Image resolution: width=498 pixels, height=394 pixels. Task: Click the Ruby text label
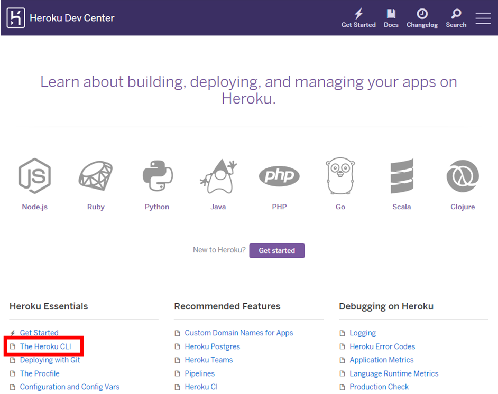(x=96, y=207)
